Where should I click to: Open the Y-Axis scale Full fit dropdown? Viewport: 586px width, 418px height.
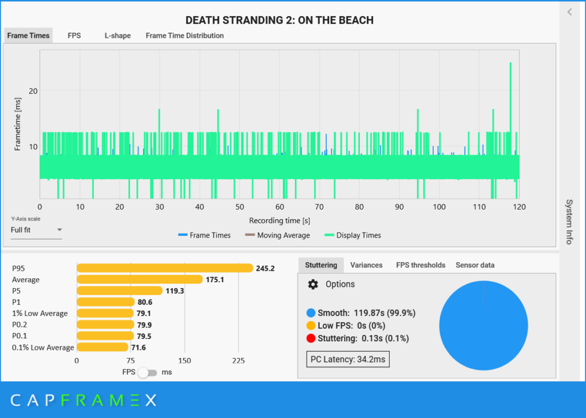point(36,230)
